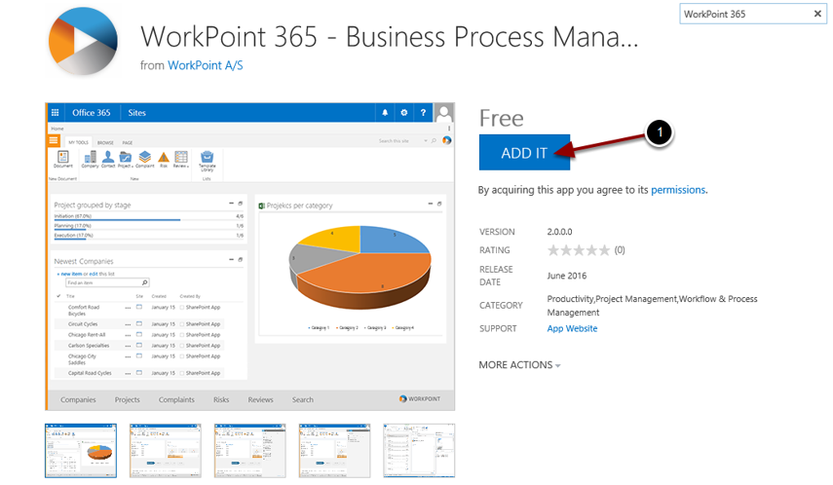
Task: Click the 2.0.0.0 version value
Action: [x=559, y=232]
